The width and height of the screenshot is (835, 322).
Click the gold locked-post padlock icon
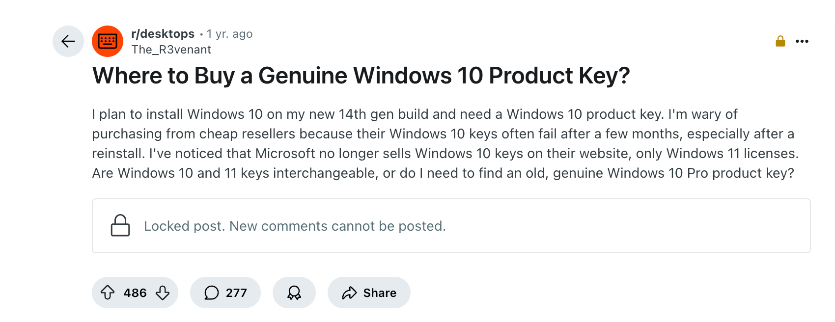click(x=780, y=41)
